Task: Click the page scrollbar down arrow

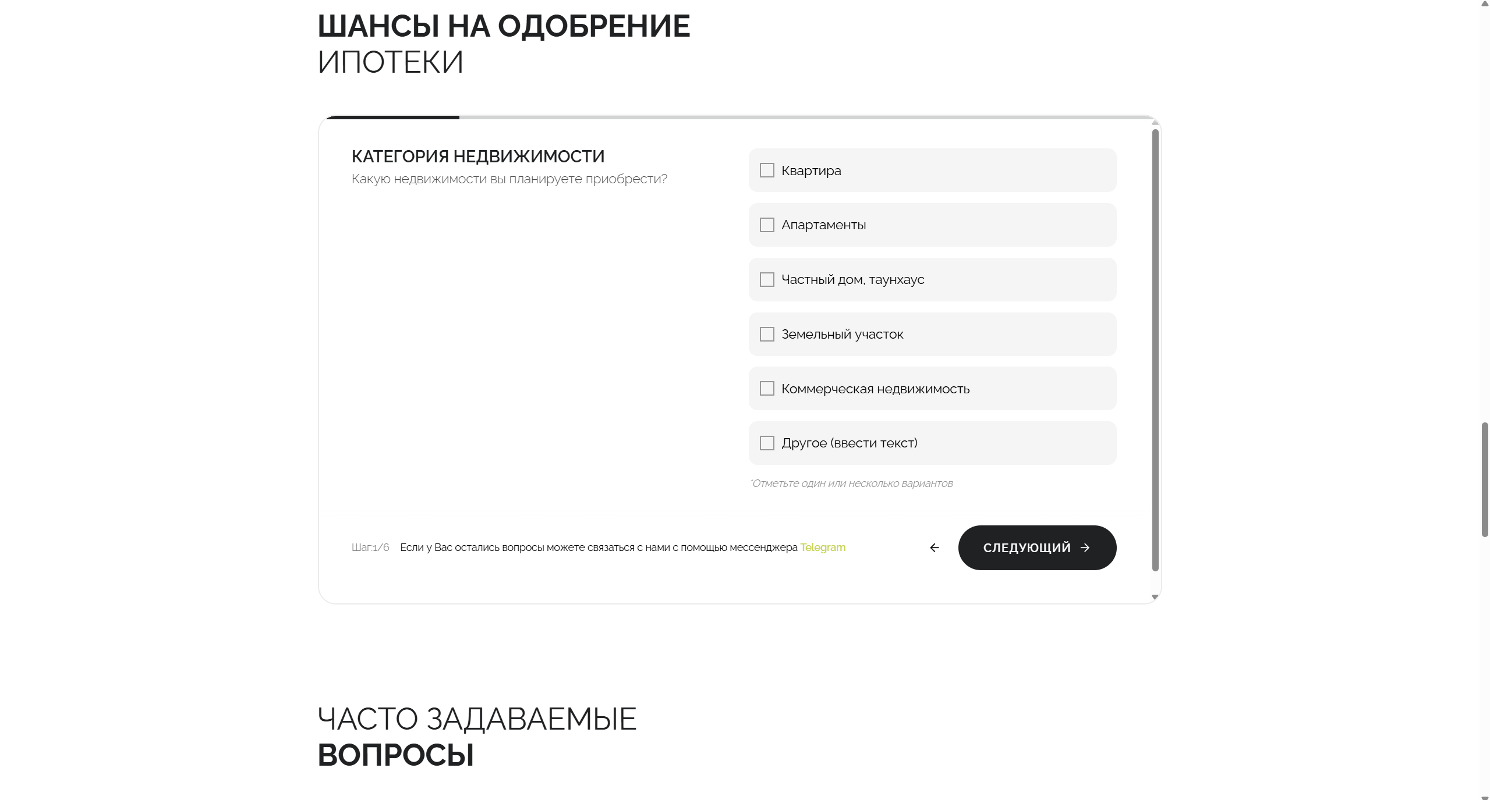Action: point(1485,796)
